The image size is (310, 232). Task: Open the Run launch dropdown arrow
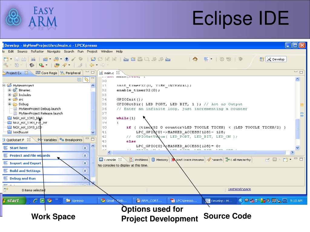point(46,65)
